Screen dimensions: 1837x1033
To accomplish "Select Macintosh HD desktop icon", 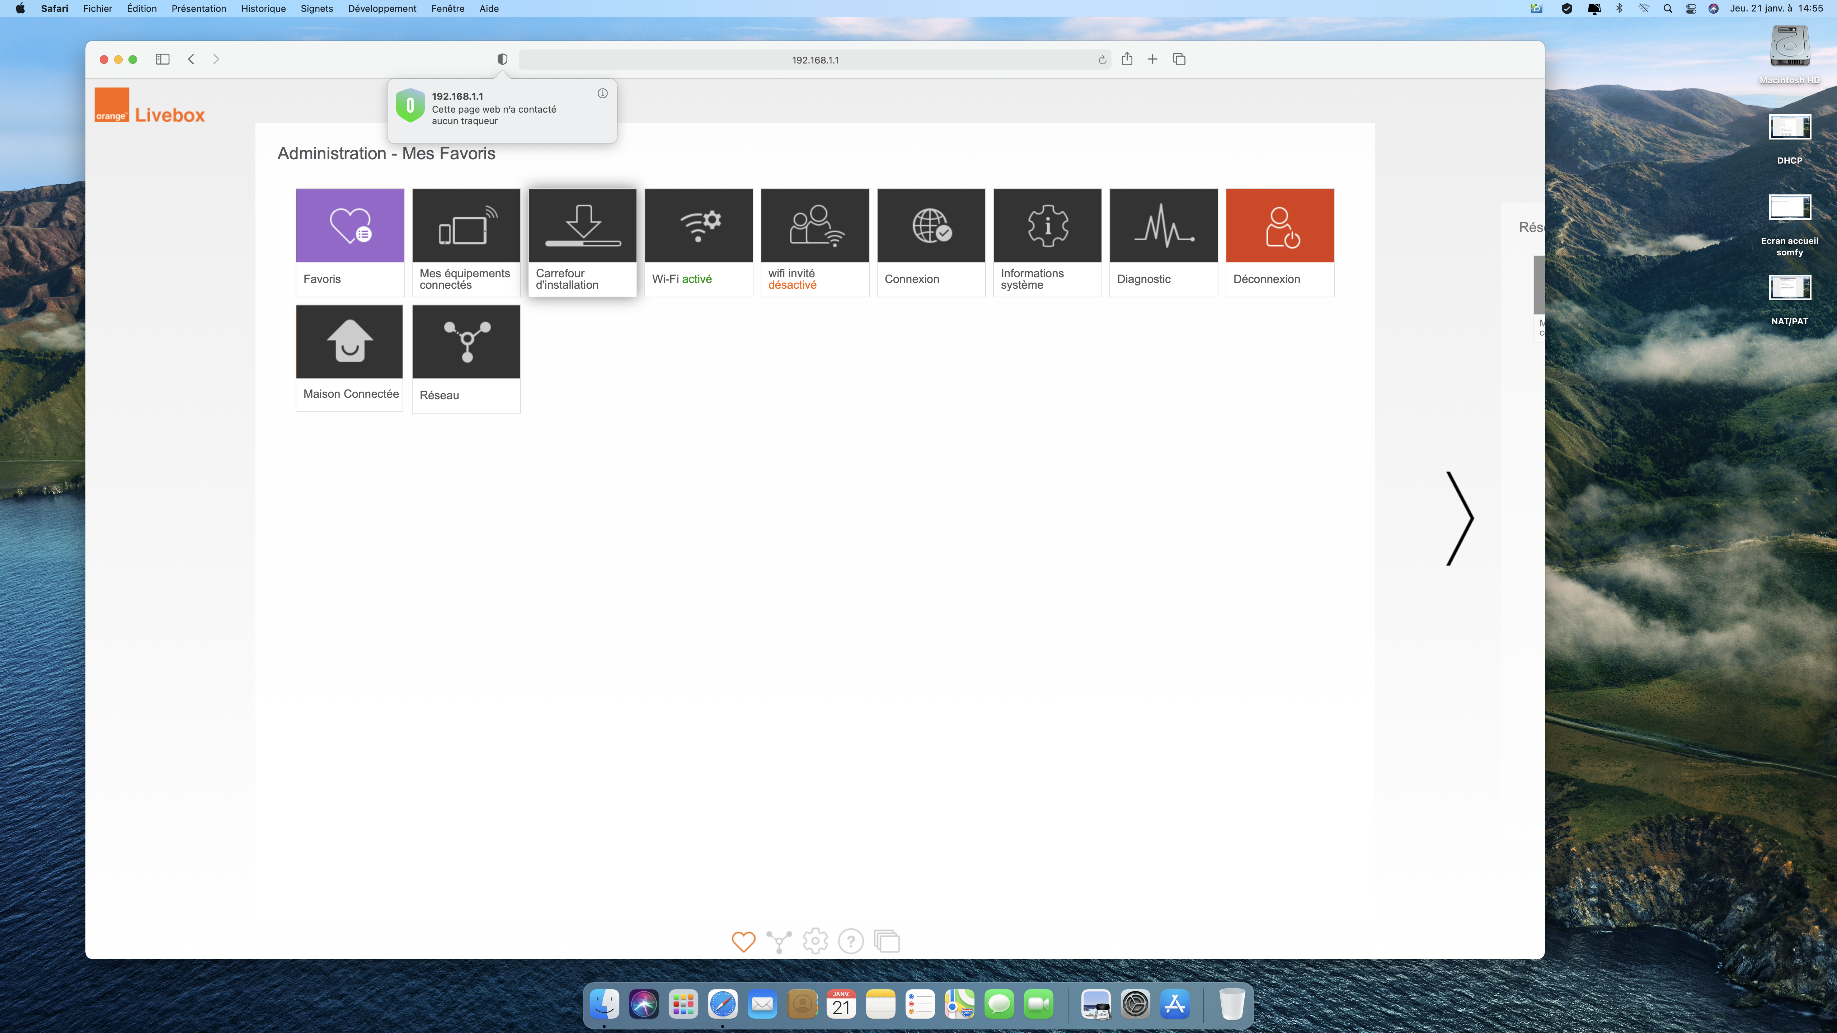I will pos(1789,54).
